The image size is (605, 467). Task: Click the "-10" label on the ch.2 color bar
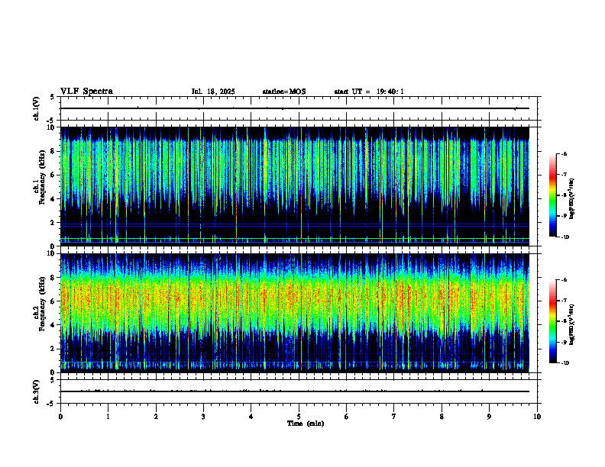[565, 363]
